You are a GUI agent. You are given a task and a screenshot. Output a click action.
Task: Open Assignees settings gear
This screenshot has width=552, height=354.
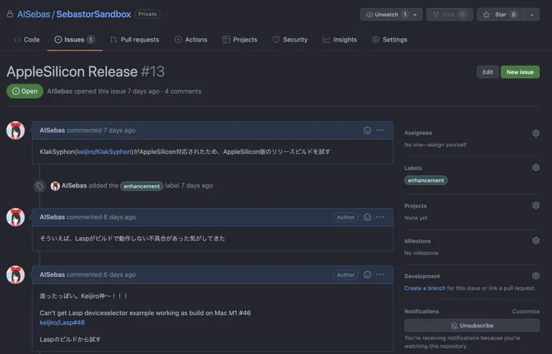click(x=536, y=133)
